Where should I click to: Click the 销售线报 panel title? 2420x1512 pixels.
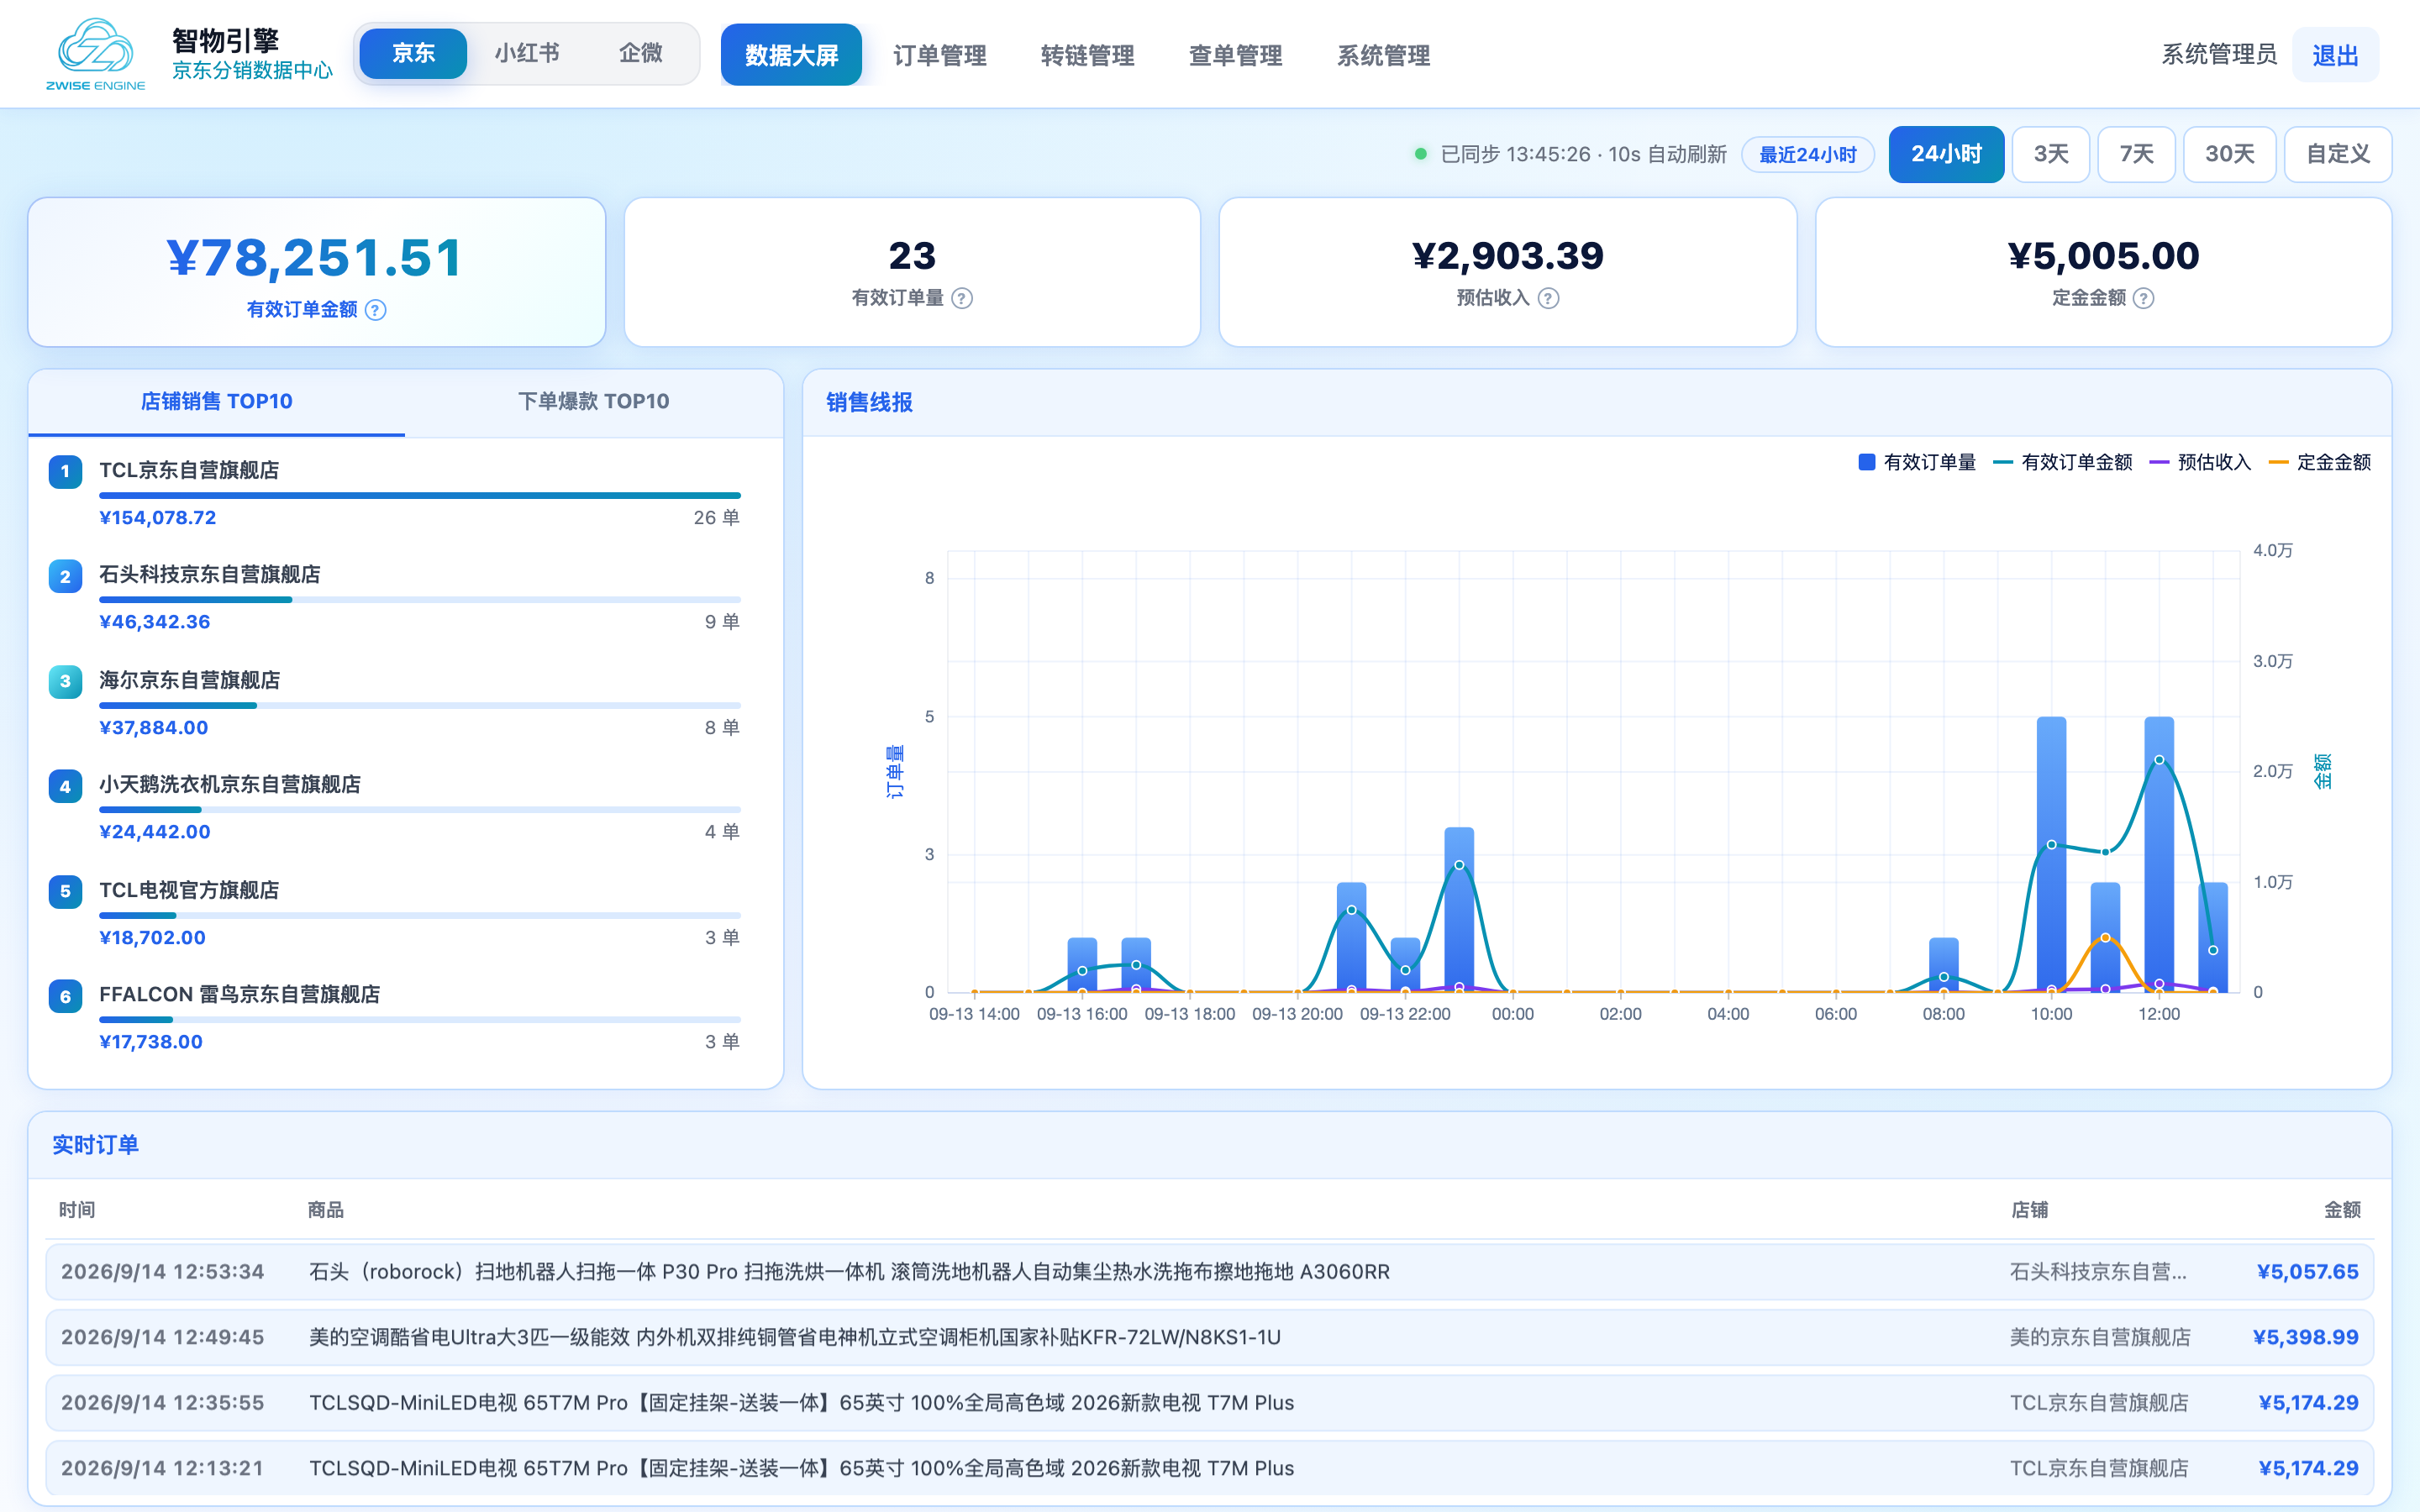[869, 403]
